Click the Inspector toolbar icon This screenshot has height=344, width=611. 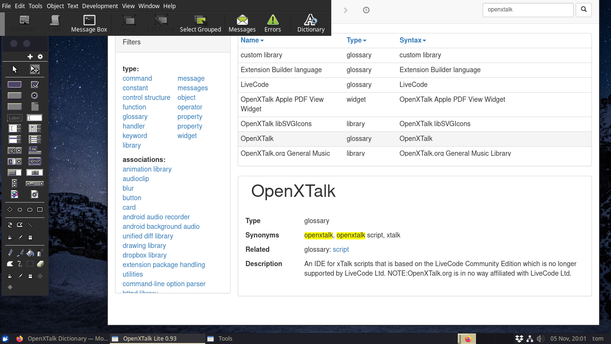coord(24,23)
